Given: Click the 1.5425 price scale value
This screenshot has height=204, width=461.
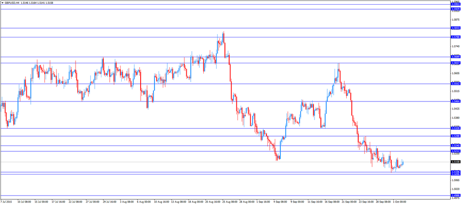Looking at the screenshot, I should [456, 108].
